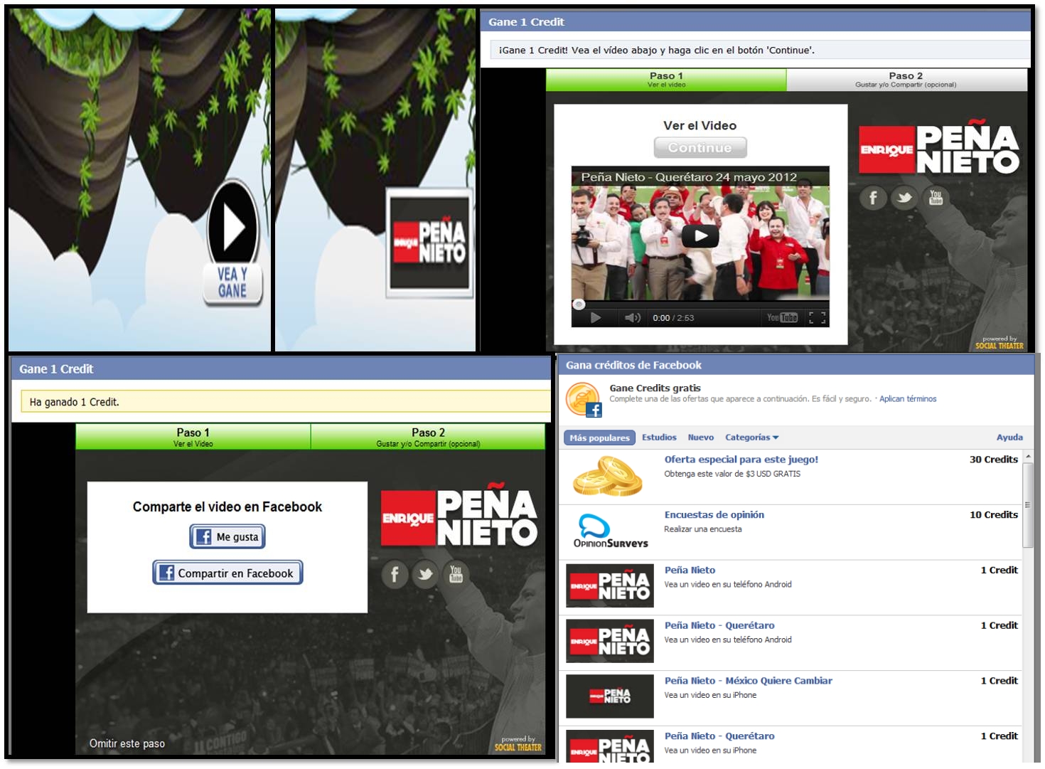1045x769 pixels.
Task: Click Social Theater logo in bottom-left panel
Action: tap(518, 744)
